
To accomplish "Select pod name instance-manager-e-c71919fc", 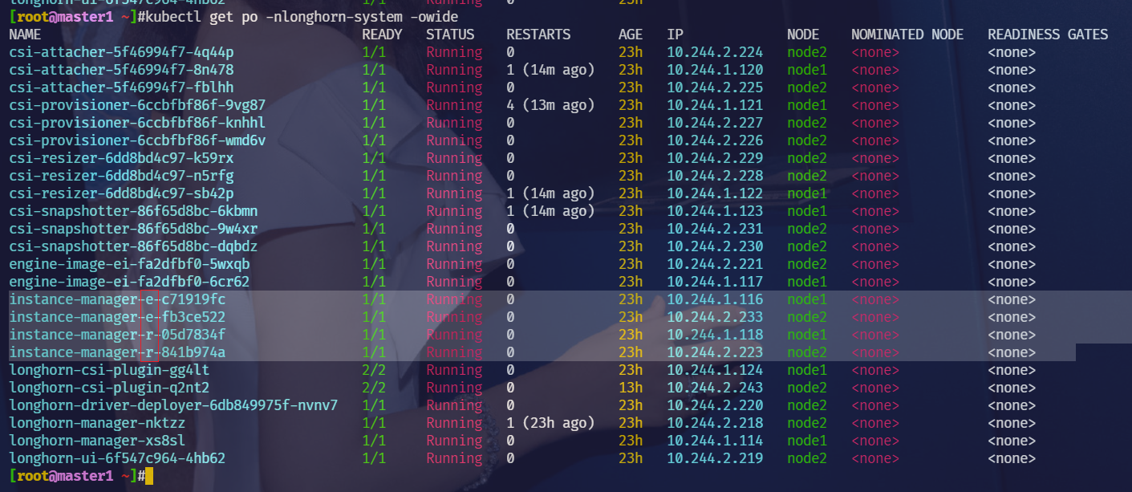I will click(x=117, y=299).
